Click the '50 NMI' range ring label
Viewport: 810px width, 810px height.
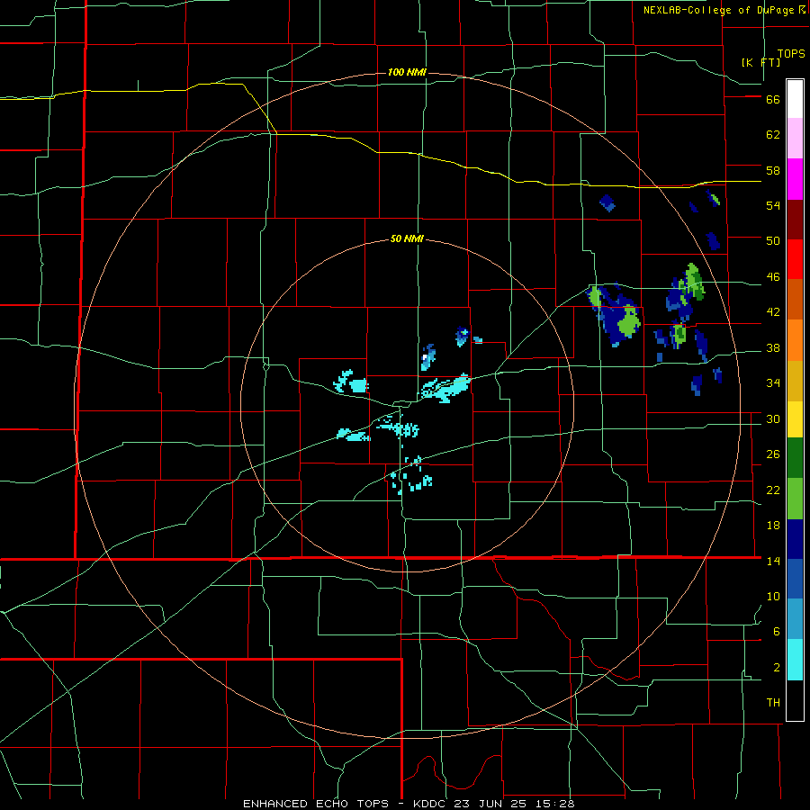point(407,238)
